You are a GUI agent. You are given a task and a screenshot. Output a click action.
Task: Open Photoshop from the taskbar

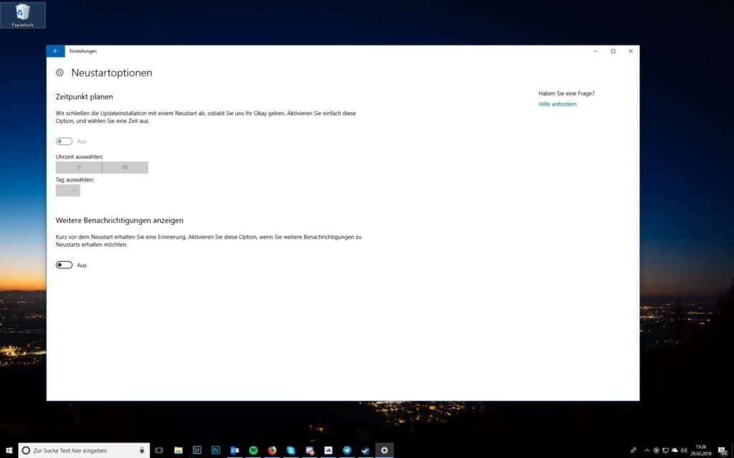[x=216, y=450]
